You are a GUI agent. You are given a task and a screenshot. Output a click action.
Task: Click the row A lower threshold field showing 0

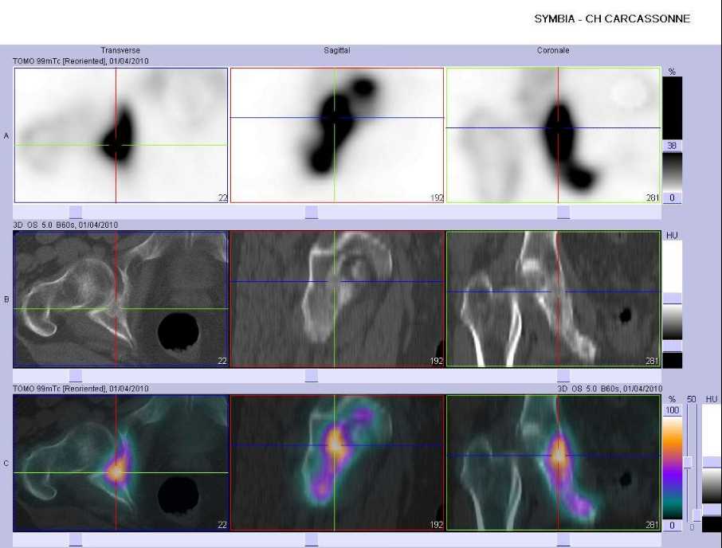(672, 198)
